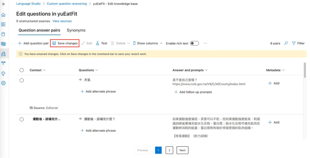Click the lightbulb icon in sidebar
Image resolution: width=310 pixels, height=158 pixels.
coord(3,73)
